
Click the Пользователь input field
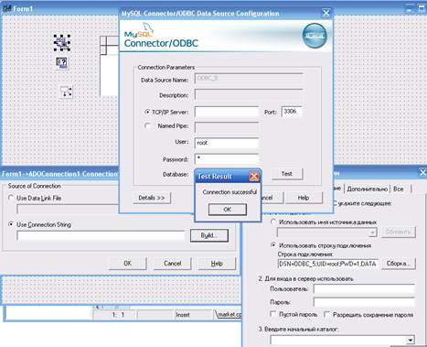click(364, 289)
